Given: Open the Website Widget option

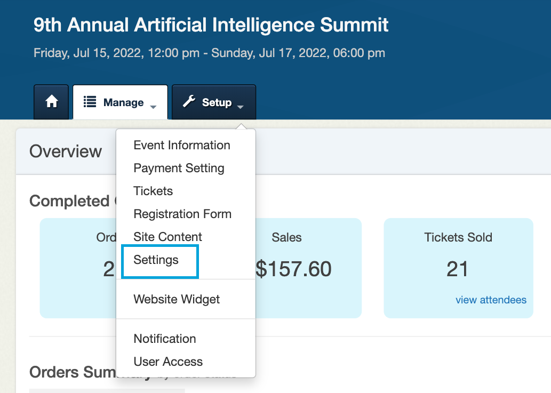Looking at the screenshot, I should coord(177,299).
